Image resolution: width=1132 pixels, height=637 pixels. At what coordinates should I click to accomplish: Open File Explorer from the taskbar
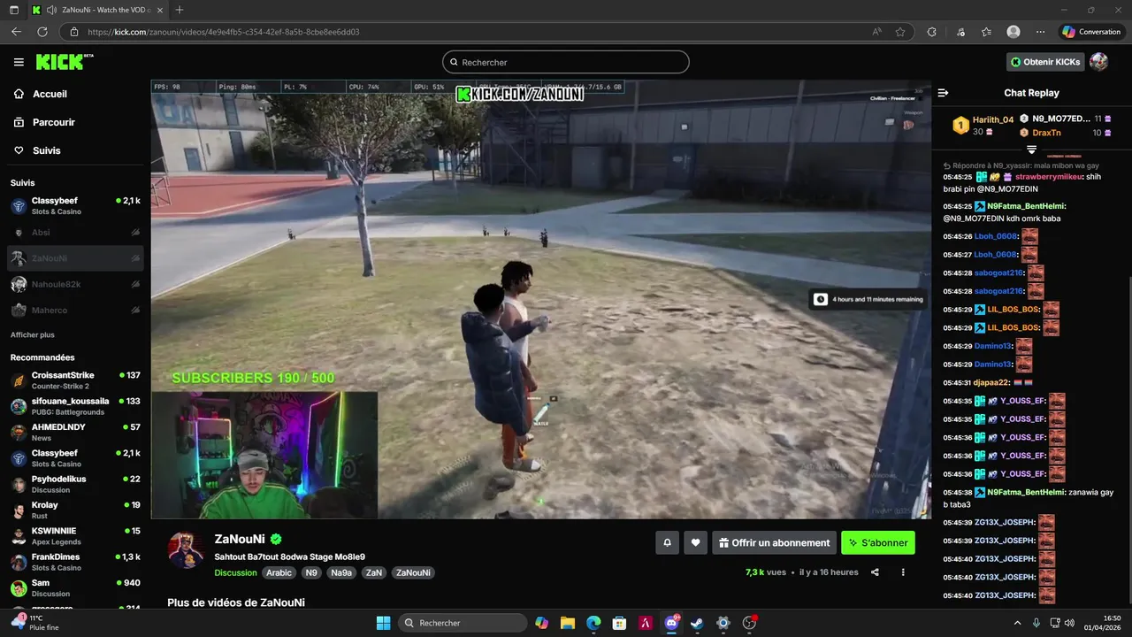point(568,623)
